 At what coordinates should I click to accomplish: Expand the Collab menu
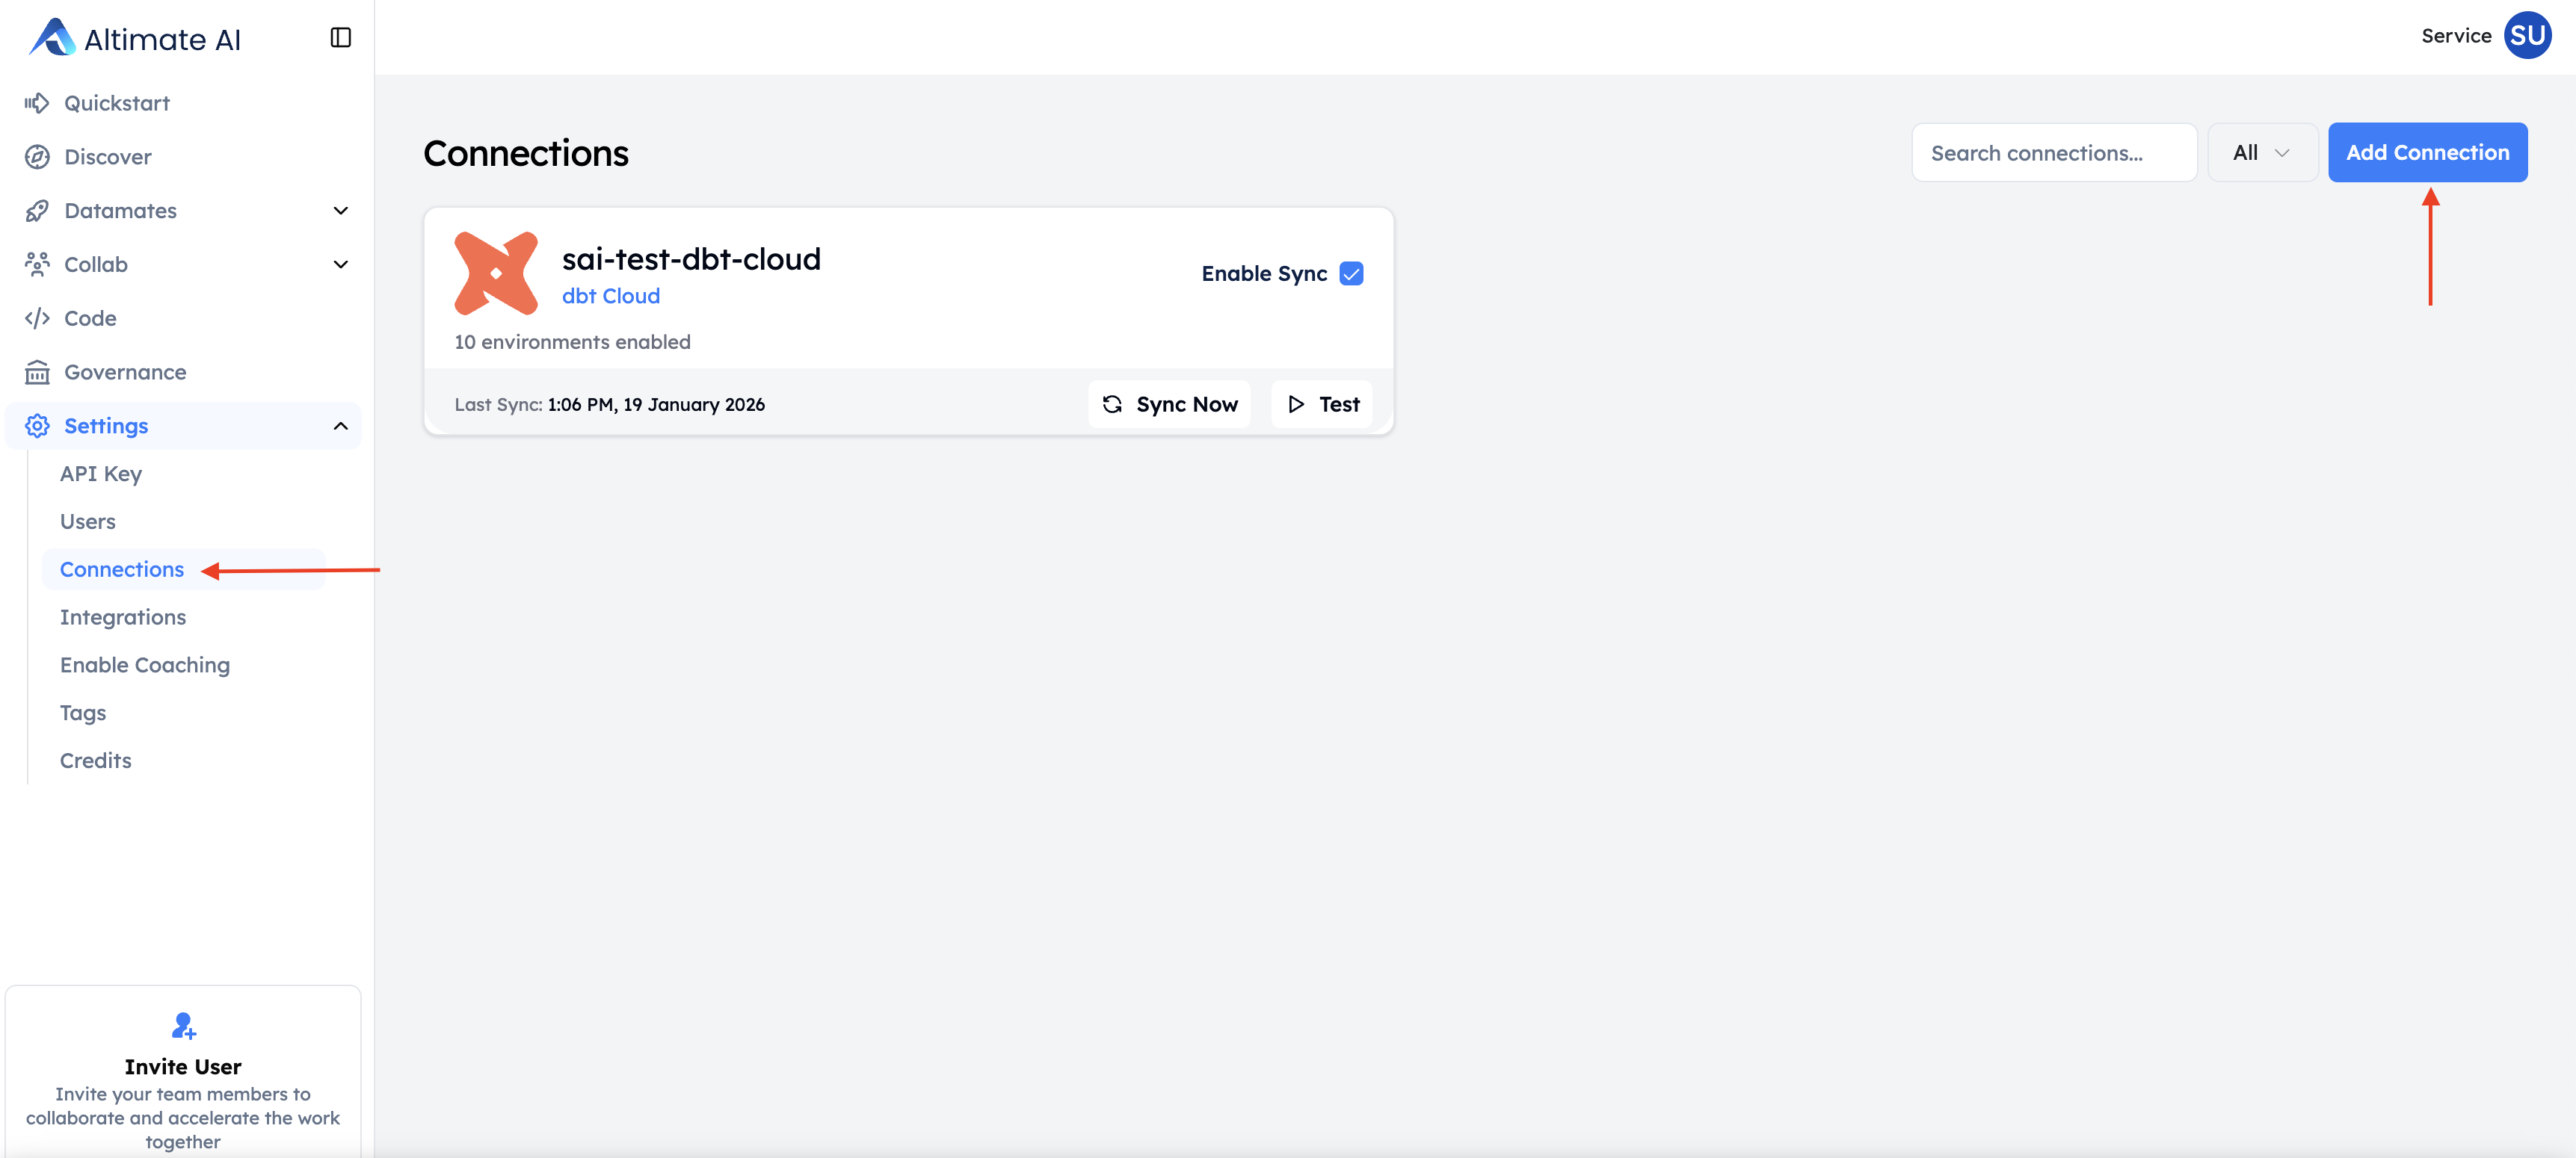tap(340, 264)
